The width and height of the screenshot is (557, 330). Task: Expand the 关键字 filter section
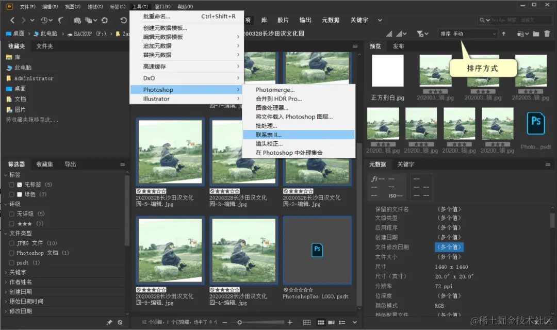pos(6,272)
